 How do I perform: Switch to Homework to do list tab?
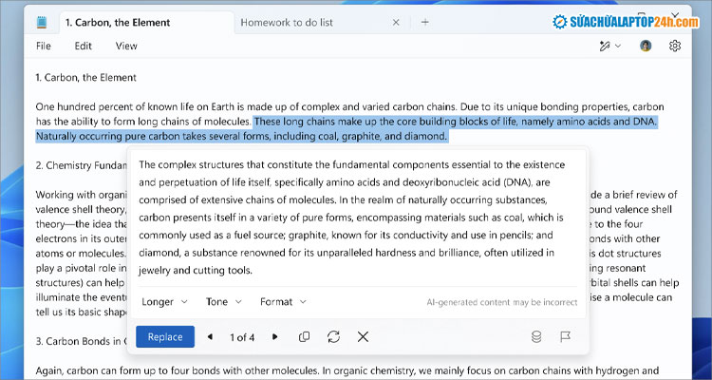(x=285, y=21)
